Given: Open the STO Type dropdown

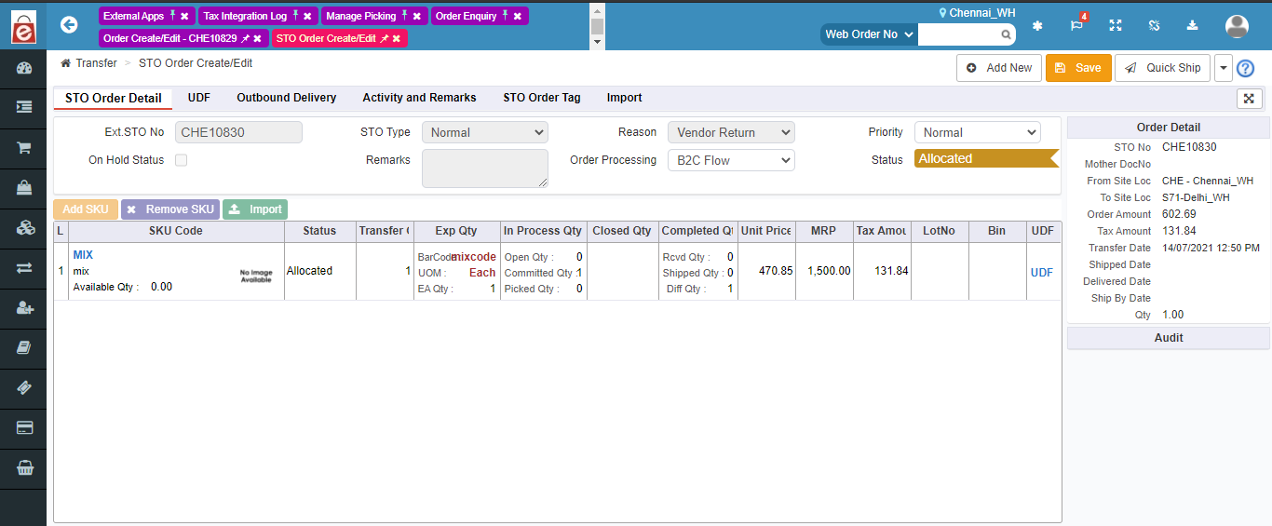Looking at the screenshot, I should coord(485,132).
